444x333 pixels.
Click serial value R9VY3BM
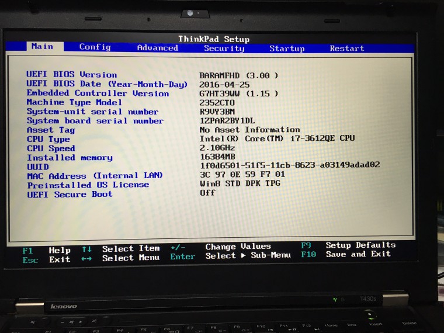coord(217,112)
